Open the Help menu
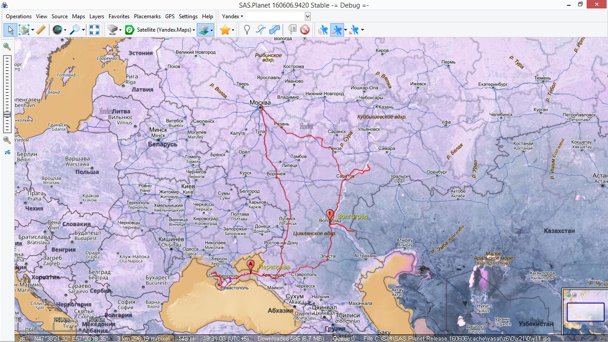The image size is (608, 342). click(x=207, y=16)
